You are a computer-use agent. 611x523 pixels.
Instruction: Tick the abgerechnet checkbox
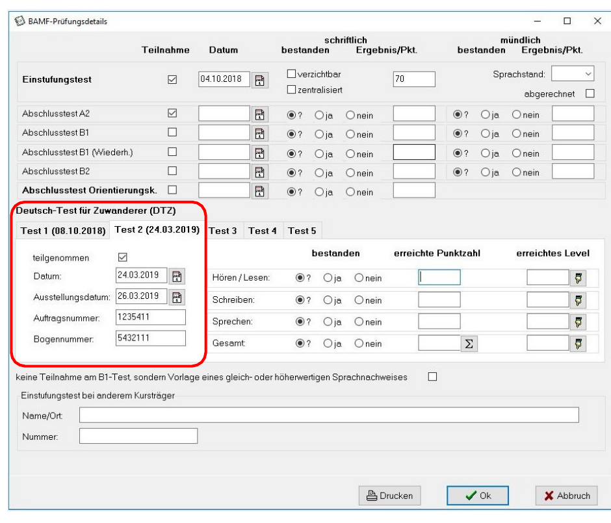coord(590,94)
